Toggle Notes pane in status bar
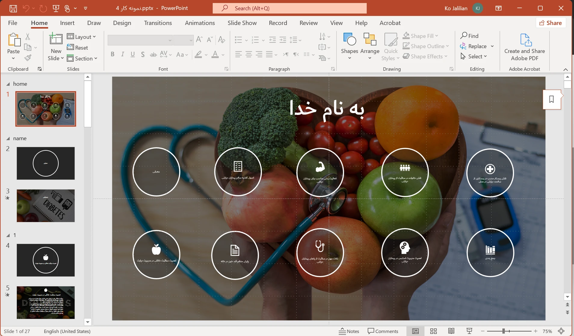 349,331
